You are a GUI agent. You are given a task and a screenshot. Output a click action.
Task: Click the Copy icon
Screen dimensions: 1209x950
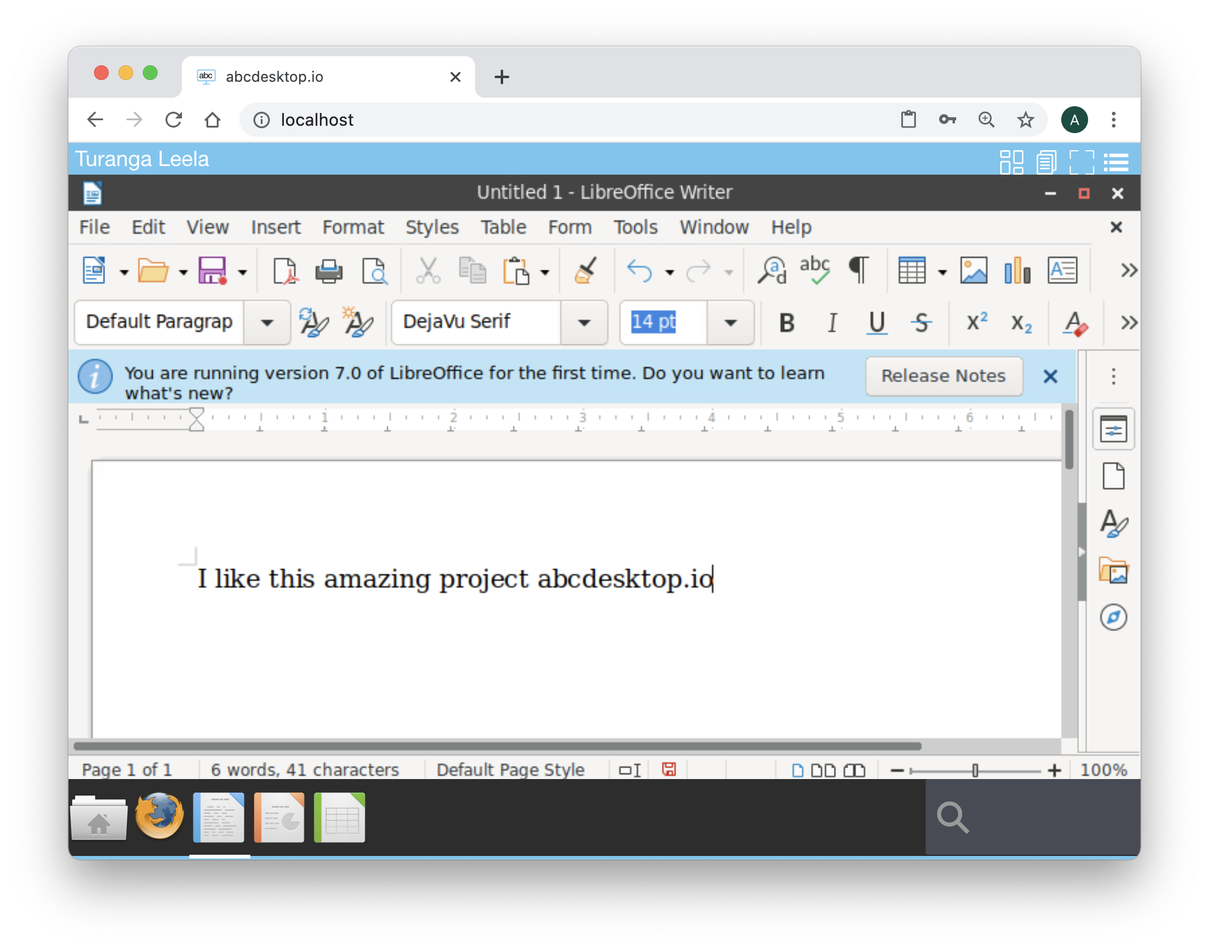[x=473, y=270]
